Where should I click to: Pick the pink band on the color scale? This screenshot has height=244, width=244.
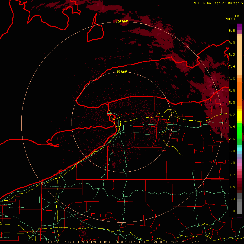239,164
